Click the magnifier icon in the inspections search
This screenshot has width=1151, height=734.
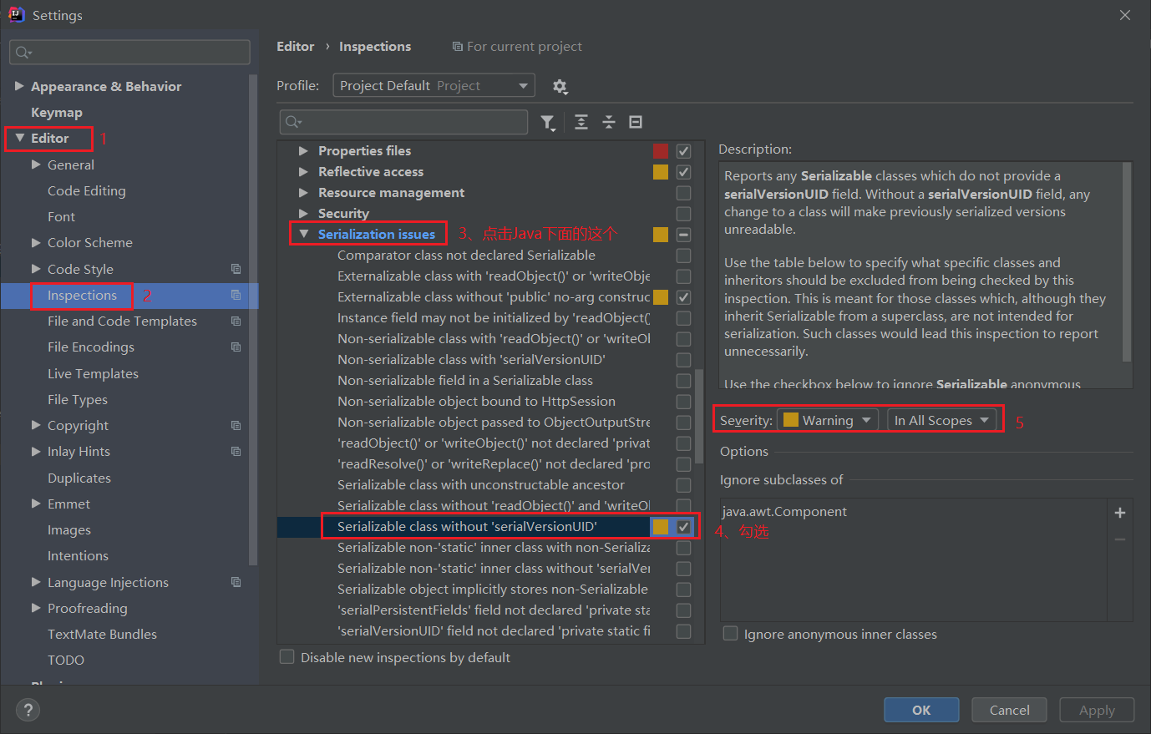tap(293, 122)
